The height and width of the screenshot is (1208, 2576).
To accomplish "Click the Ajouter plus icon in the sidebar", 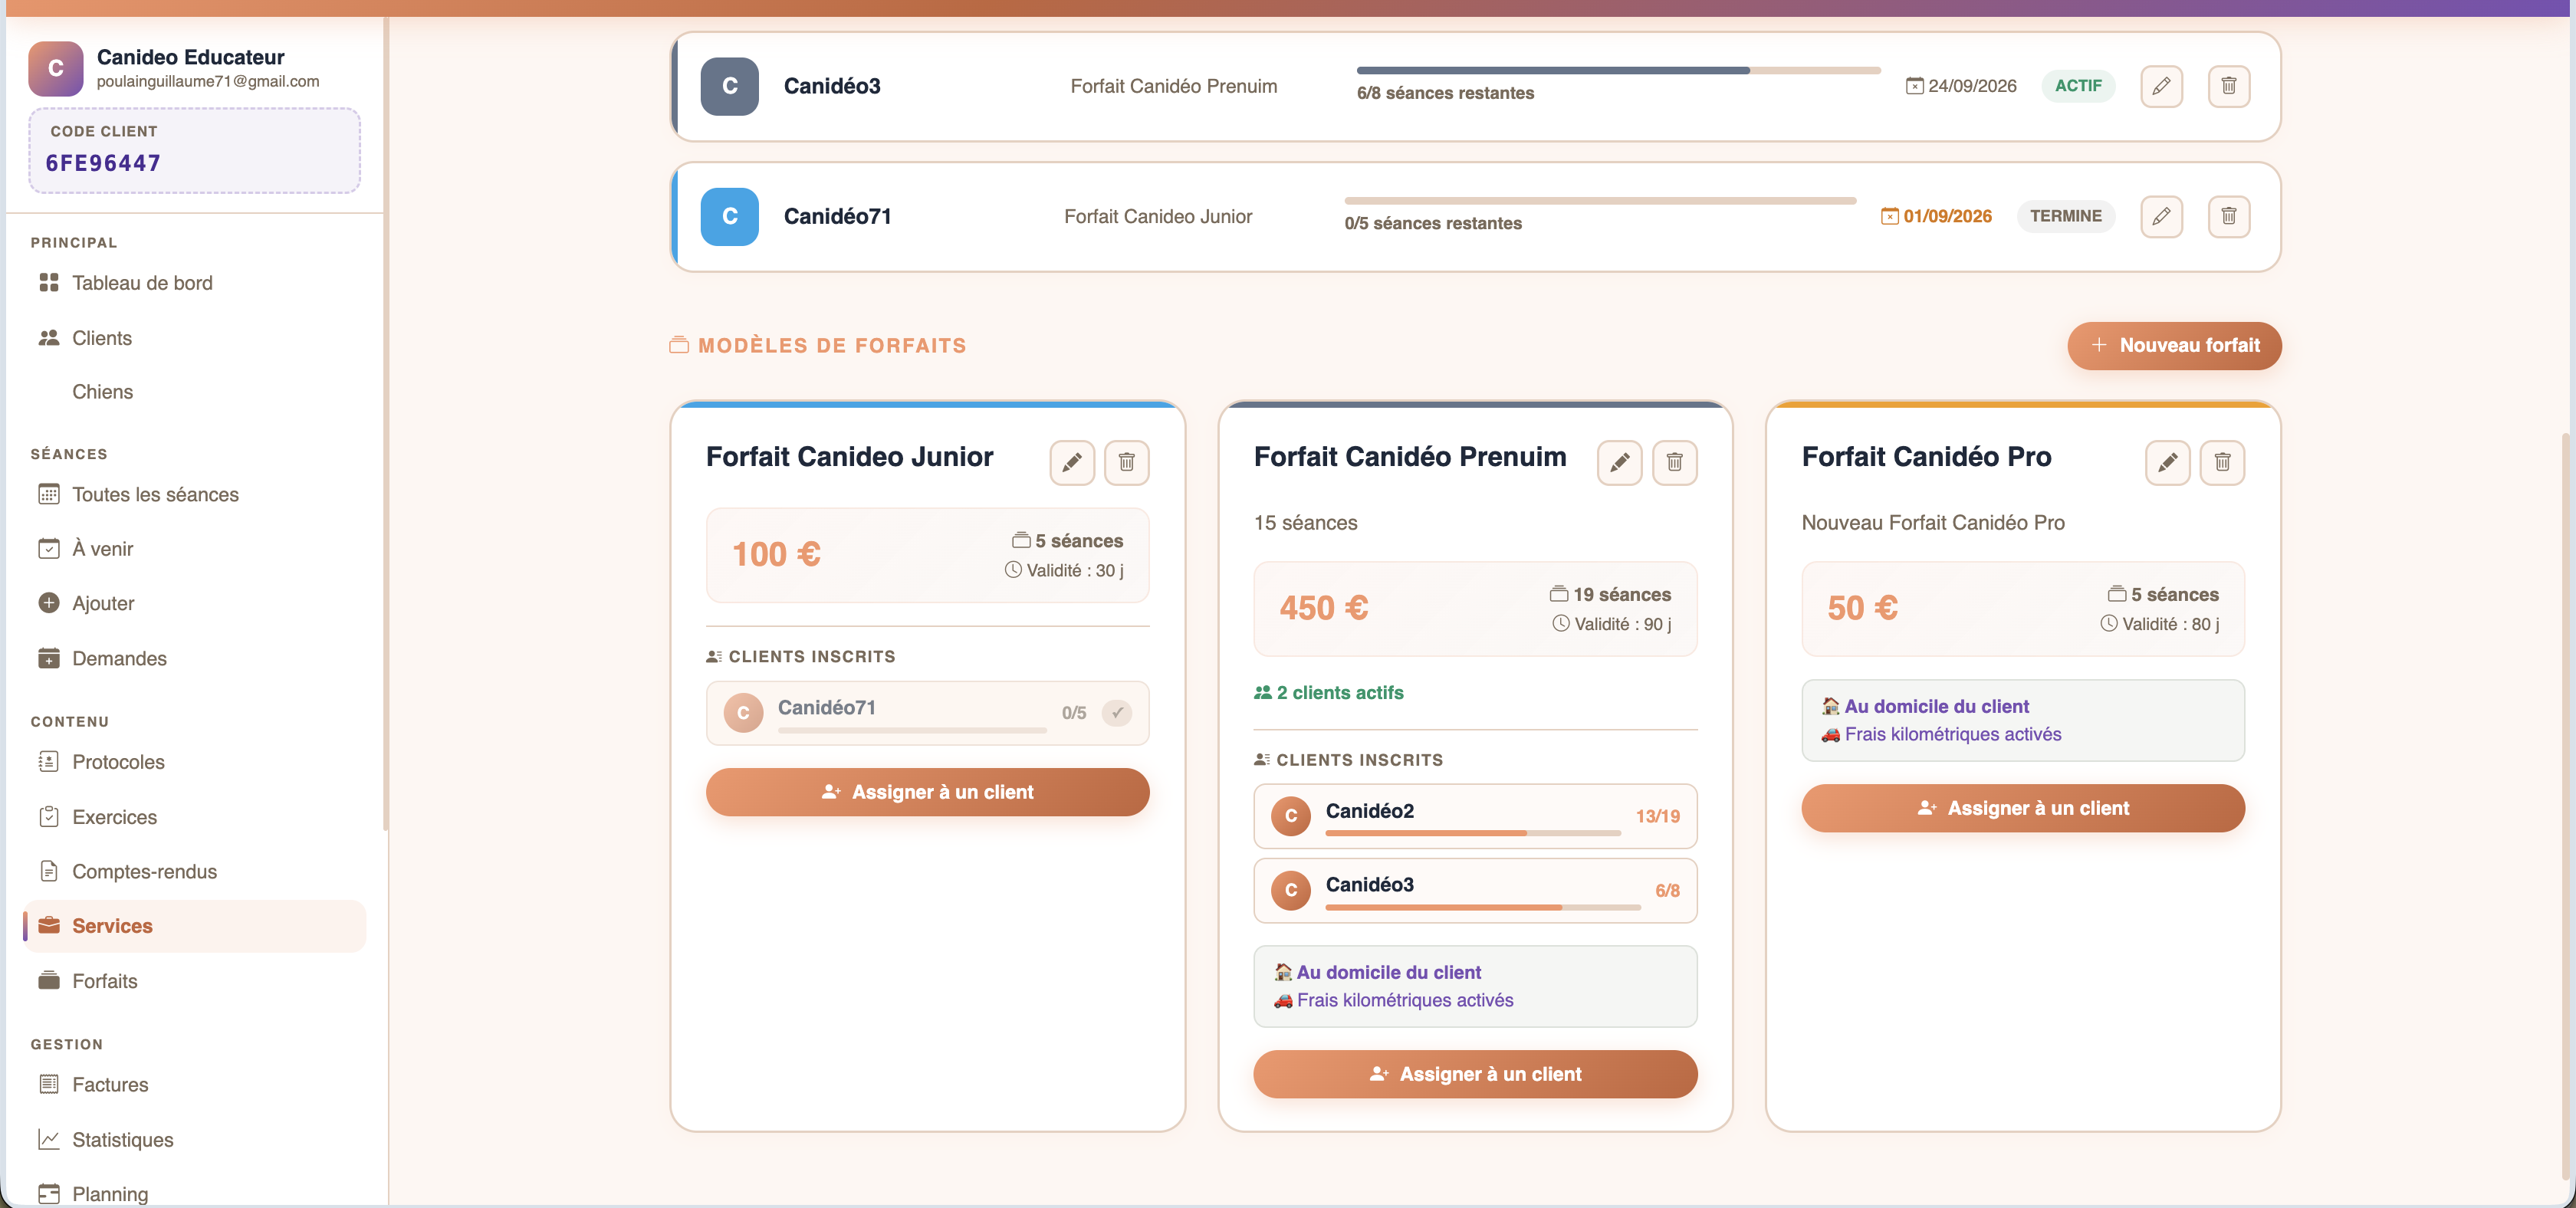I will point(48,603).
